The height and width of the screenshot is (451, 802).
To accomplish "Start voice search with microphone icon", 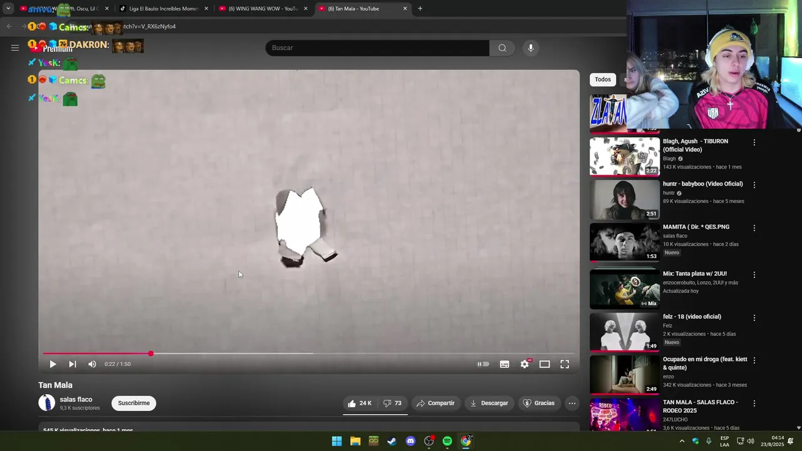I will 531,48.
